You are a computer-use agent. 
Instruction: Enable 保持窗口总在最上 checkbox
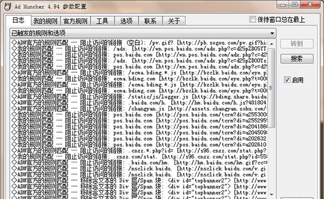[253, 19]
